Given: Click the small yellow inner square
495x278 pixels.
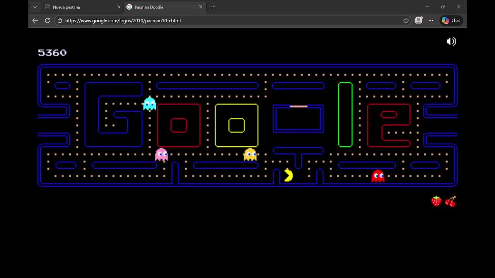Looking at the screenshot, I should [x=236, y=125].
